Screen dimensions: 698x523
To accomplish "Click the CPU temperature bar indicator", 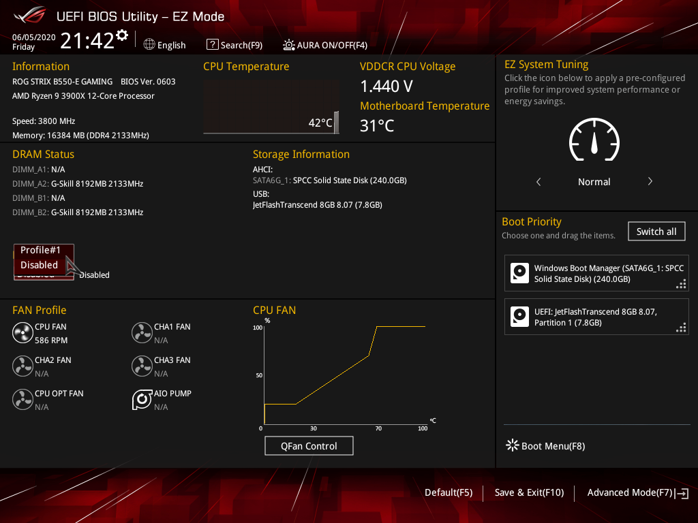I will 336,123.
